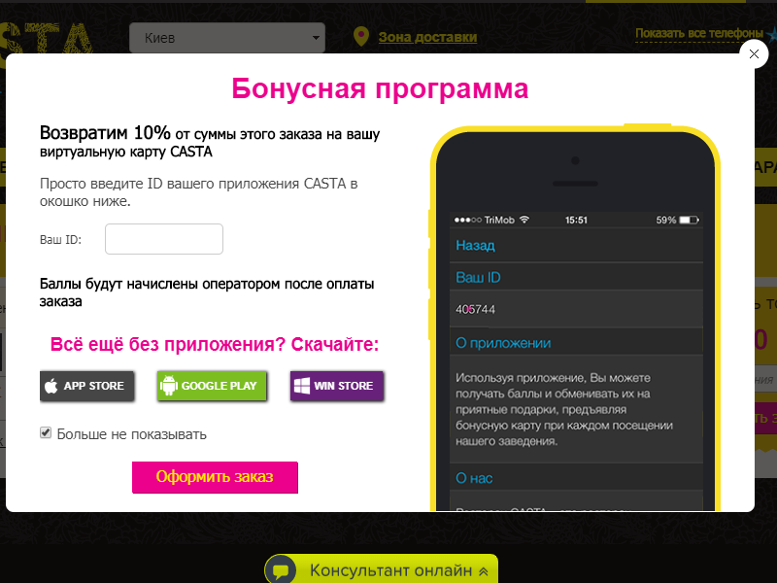Image resolution: width=777 pixels, height=583 pixels.
Task: Click 'О нас' in the phone mockup
Action: coord(474,478)
